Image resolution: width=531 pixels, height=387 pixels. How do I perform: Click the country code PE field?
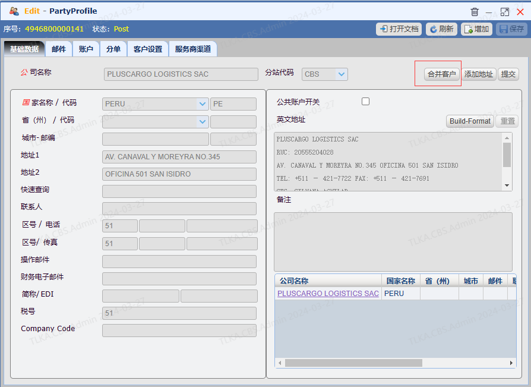(x=233, y=104)
